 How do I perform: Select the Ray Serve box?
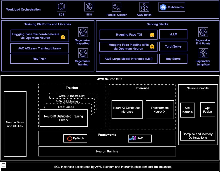coord(173,59)
